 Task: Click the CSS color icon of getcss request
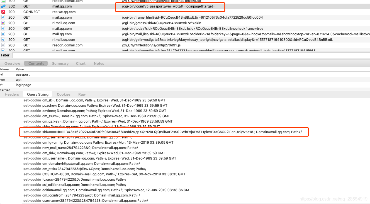(x=3, y=23)
